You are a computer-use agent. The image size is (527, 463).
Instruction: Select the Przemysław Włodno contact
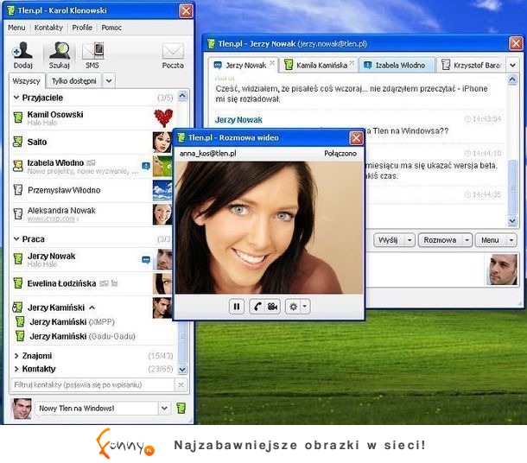92,190
